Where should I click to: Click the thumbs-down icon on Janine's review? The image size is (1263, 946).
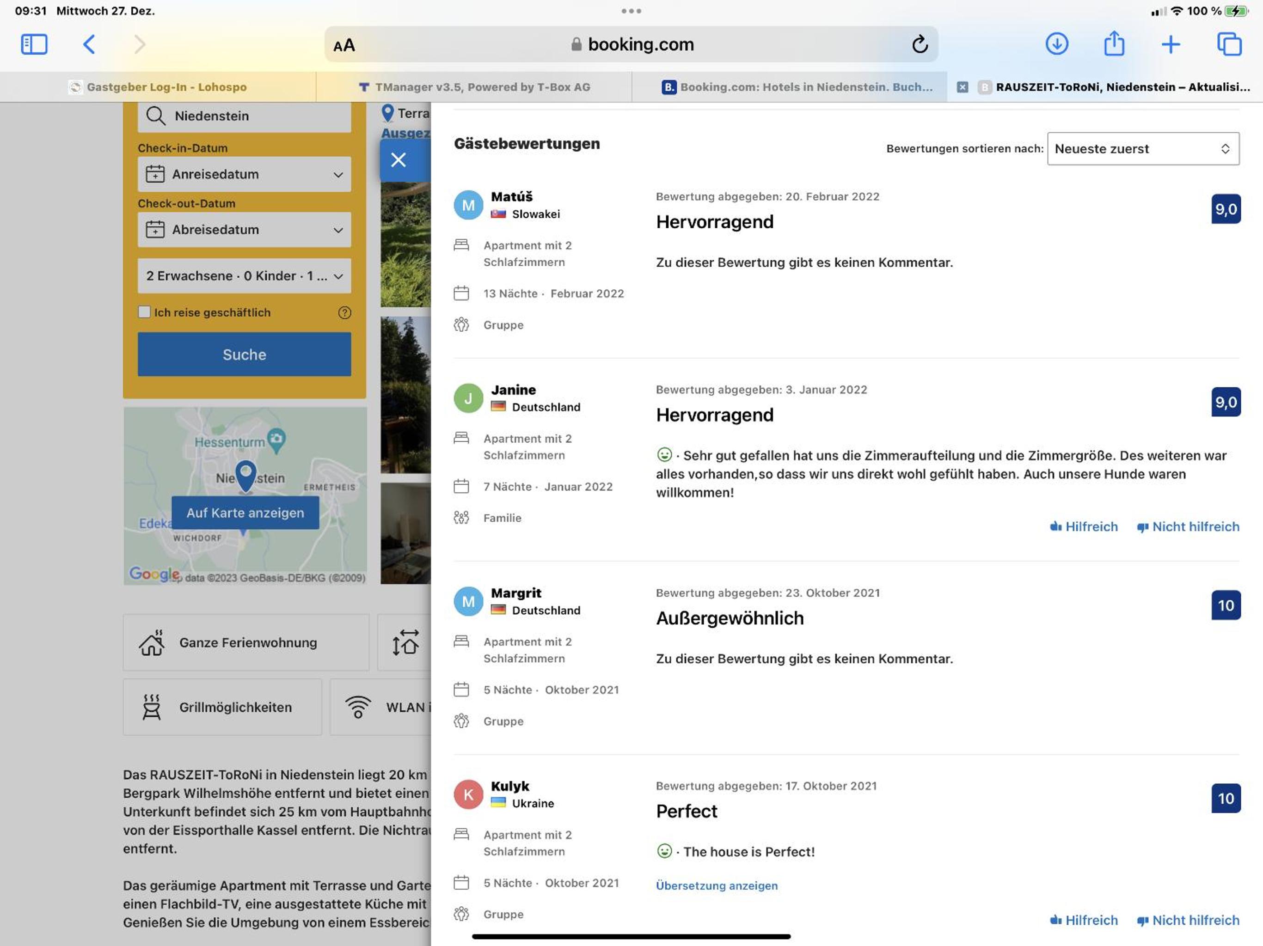pyautogui.click(x=1142, y=527)
